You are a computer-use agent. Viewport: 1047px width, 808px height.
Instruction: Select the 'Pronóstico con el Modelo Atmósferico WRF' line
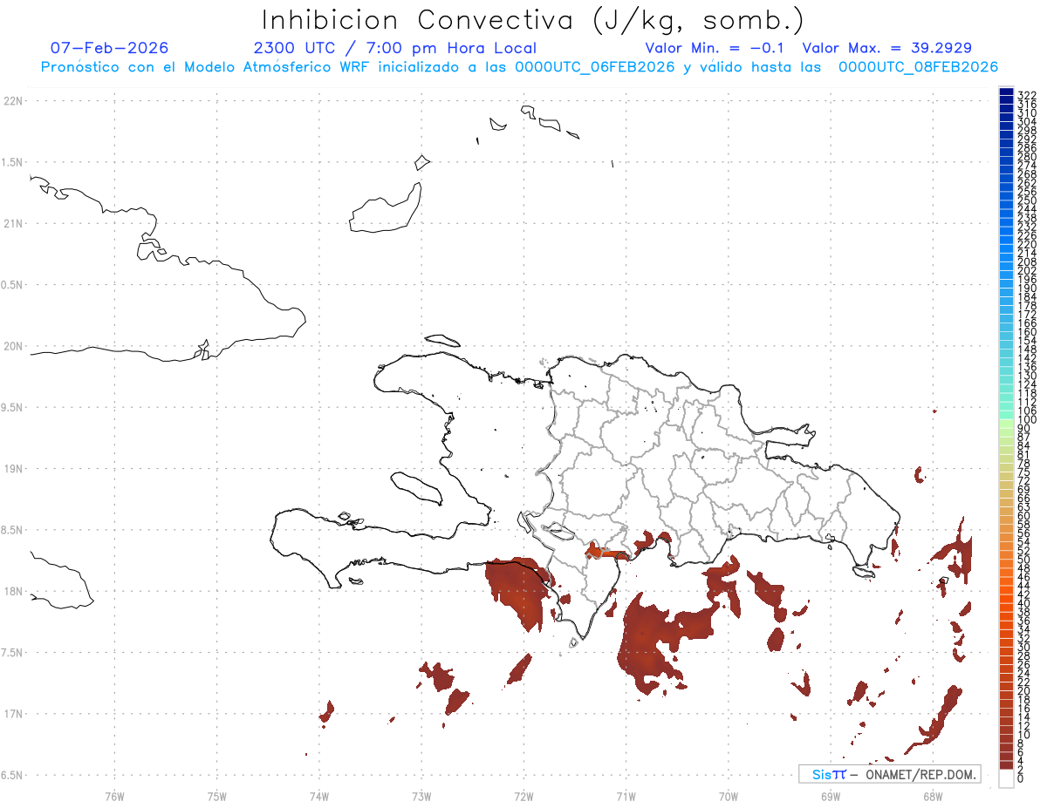(x=519, y=67)
